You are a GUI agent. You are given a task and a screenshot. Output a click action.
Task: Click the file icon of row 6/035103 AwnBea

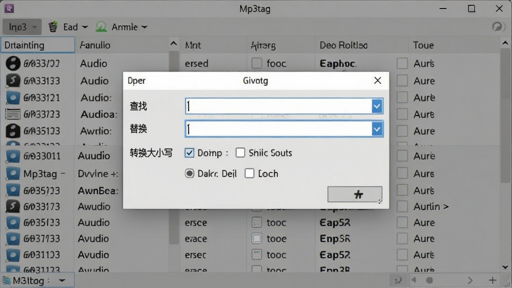[12, 190]
